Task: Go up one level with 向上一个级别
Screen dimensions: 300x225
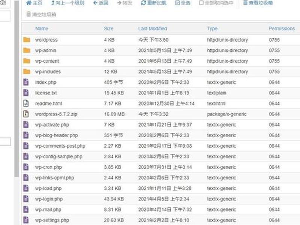Action: (67, 3)
